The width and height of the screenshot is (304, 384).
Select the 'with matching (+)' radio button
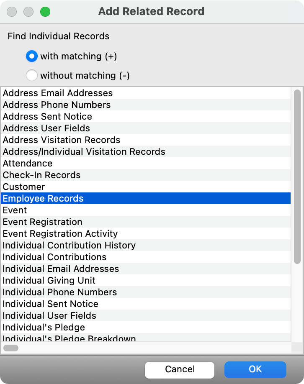pyautogui.click(x=32, y=56)
